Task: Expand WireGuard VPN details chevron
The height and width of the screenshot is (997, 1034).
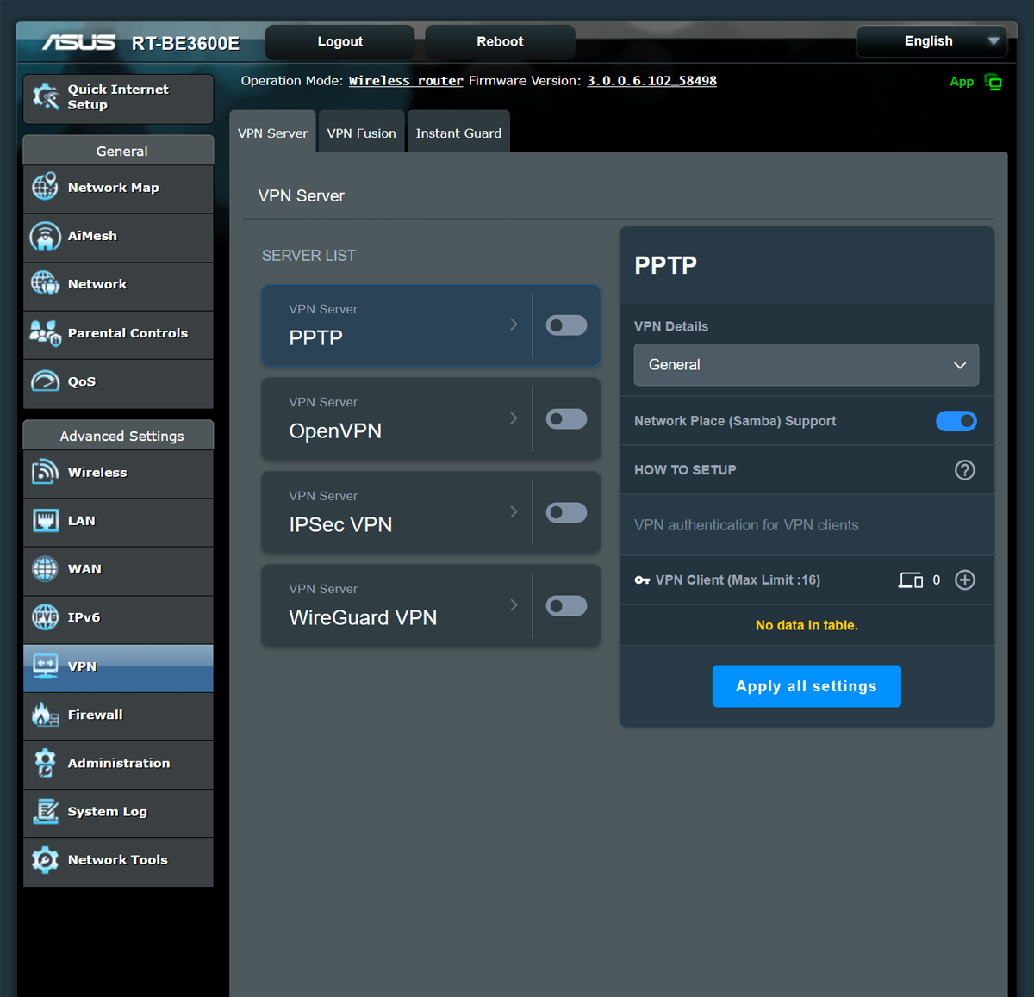Action: coord(514,605)
